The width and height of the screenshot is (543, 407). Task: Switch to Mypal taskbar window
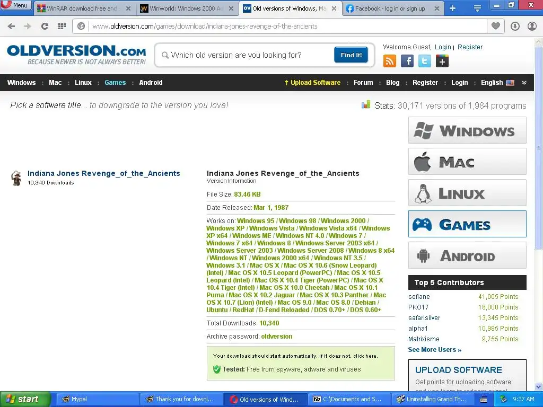point(97,399)
